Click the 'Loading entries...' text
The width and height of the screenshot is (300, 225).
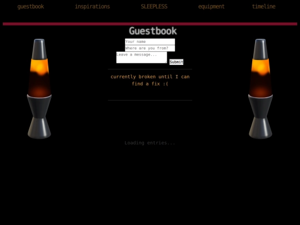tap(150, 143)
